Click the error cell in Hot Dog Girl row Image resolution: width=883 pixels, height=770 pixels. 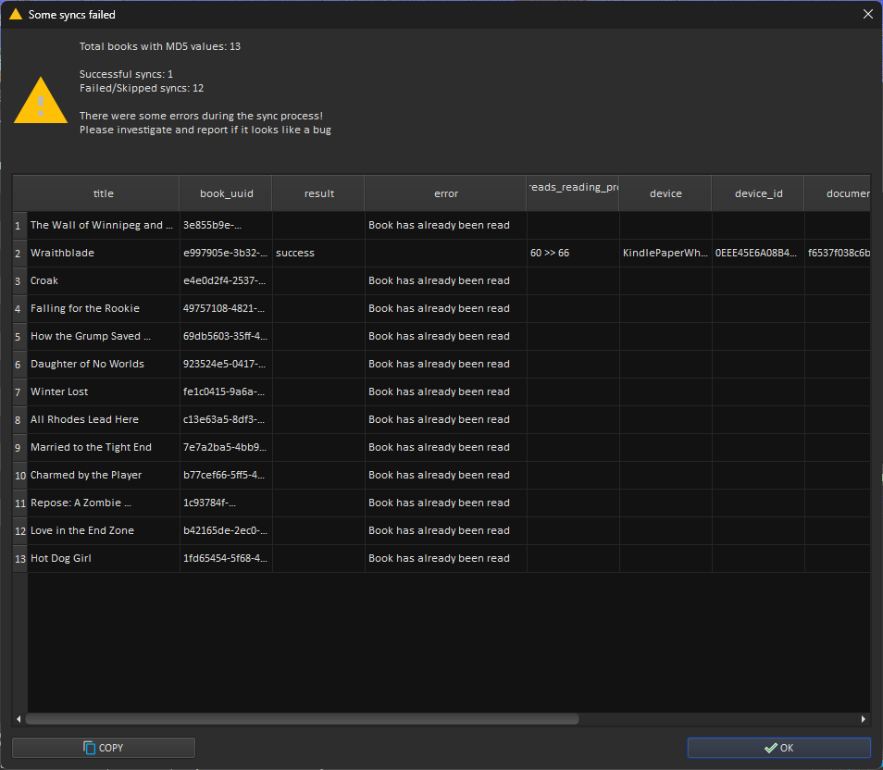tap(445, 558)
